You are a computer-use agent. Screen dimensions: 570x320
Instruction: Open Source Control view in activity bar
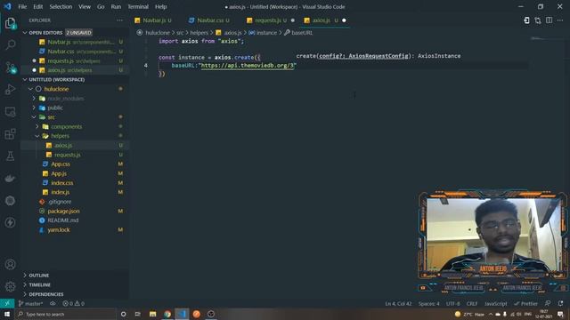coord(10,68)
